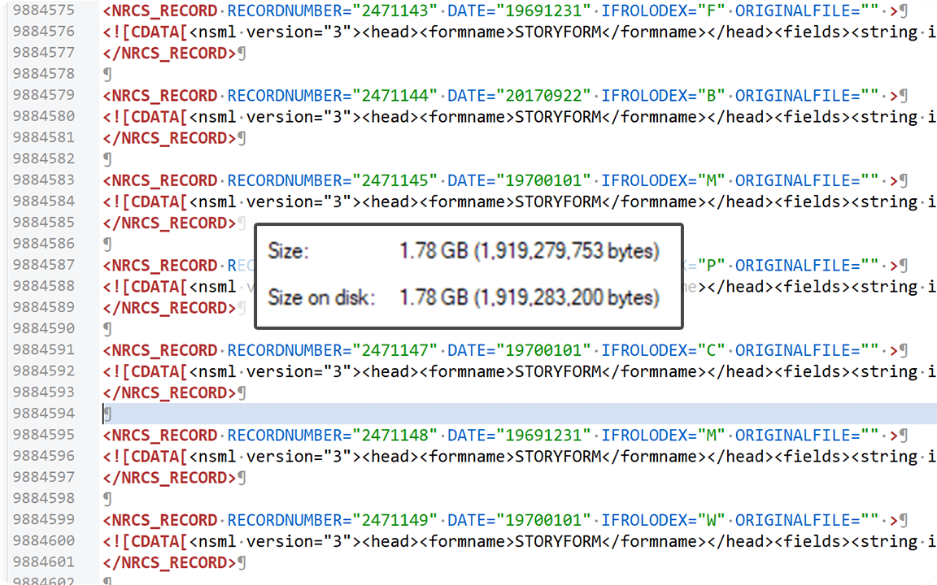Click the "Size on disk:" label
937x585 pixels.
(x=321, y=297)
